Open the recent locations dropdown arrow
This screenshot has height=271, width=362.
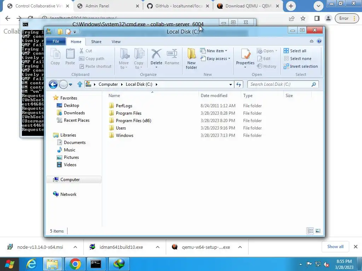71,85
